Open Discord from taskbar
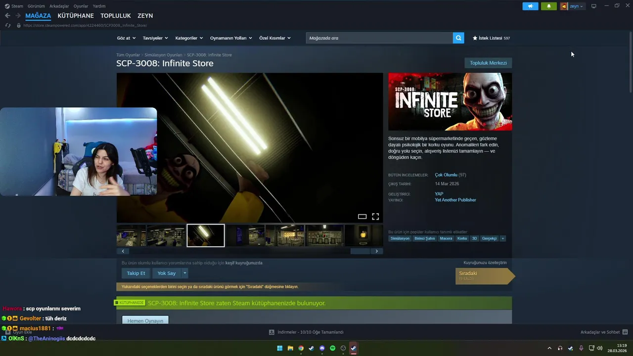This screenshot has width=633, height=356. [x=322, y=348]
